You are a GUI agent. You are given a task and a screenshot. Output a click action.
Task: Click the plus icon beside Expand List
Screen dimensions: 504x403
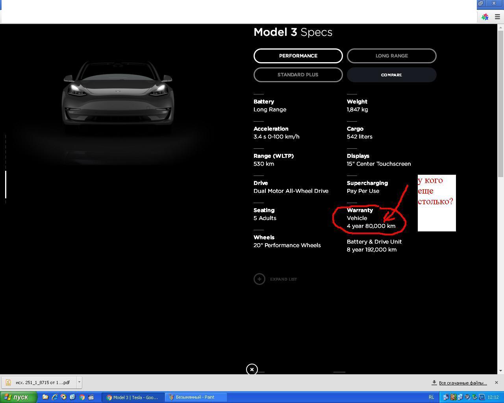coord(259,279)
